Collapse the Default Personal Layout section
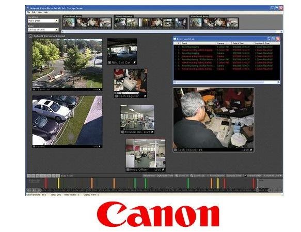Viewport: 301px width, 232px height. 30,36
